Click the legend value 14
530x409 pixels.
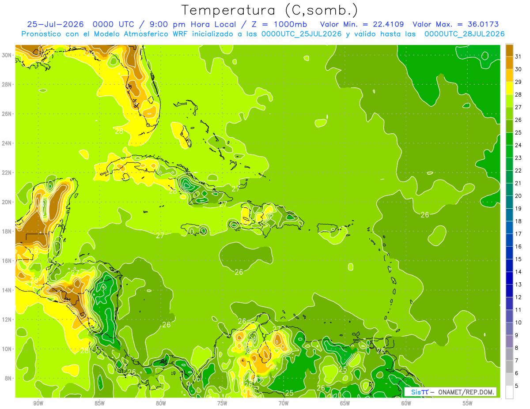[519, 272]
